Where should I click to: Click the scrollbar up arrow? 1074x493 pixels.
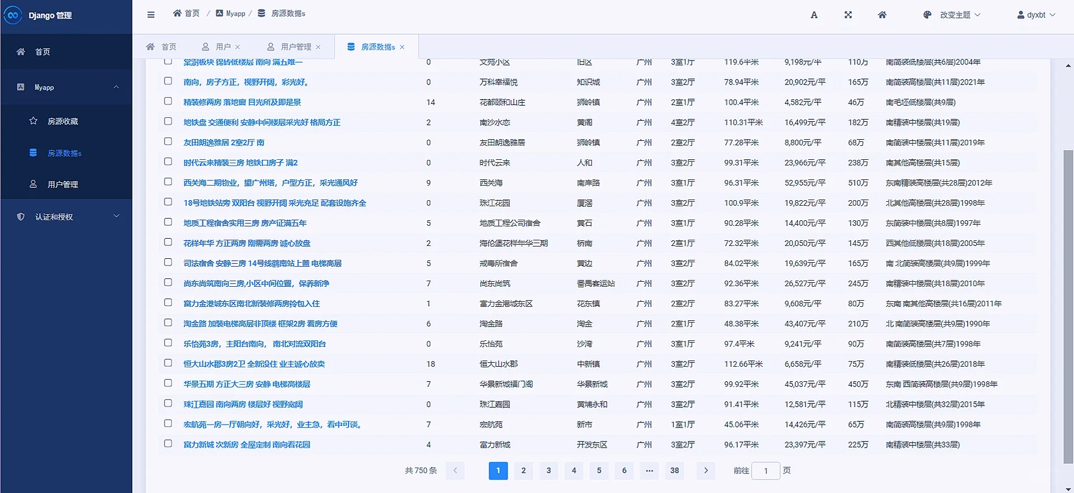tap(1068, 65)
